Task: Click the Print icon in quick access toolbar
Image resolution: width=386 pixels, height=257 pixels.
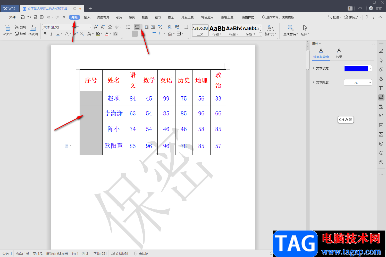Action: 36,17
